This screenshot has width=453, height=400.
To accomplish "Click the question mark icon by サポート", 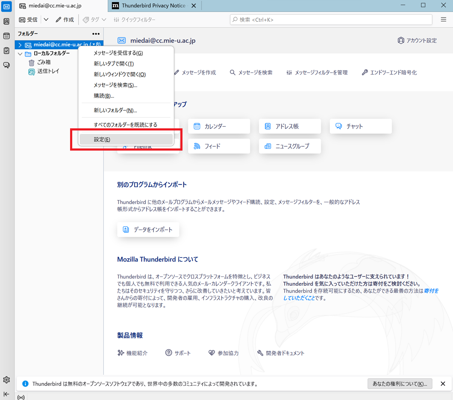I will (168, 353).
